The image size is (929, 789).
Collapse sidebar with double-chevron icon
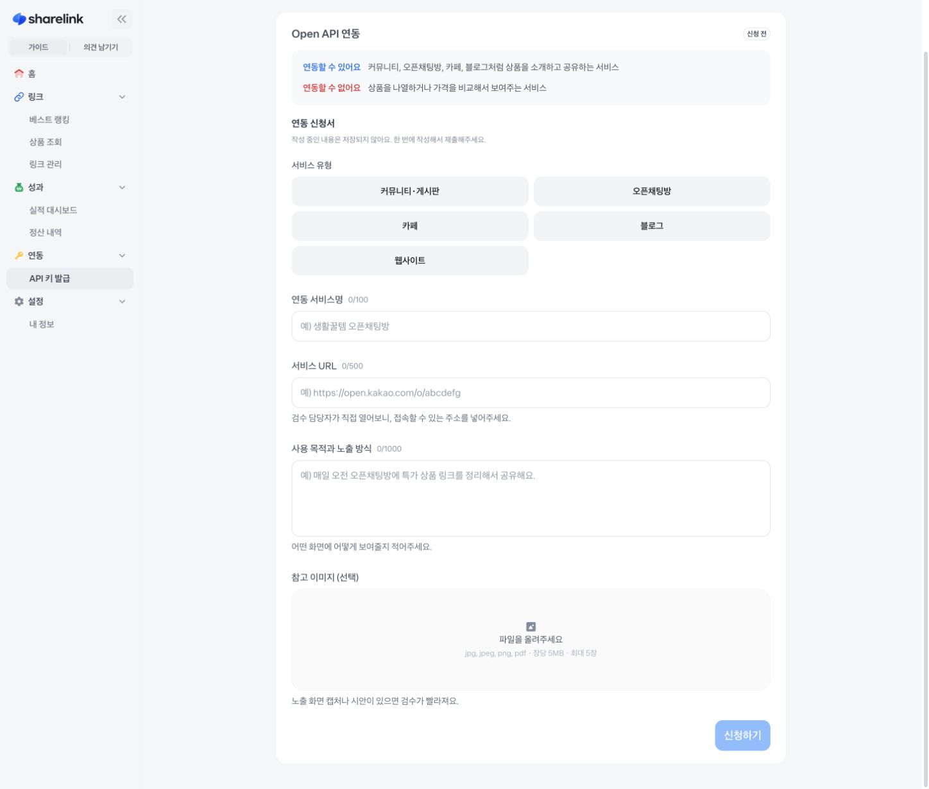coord(121,19)
